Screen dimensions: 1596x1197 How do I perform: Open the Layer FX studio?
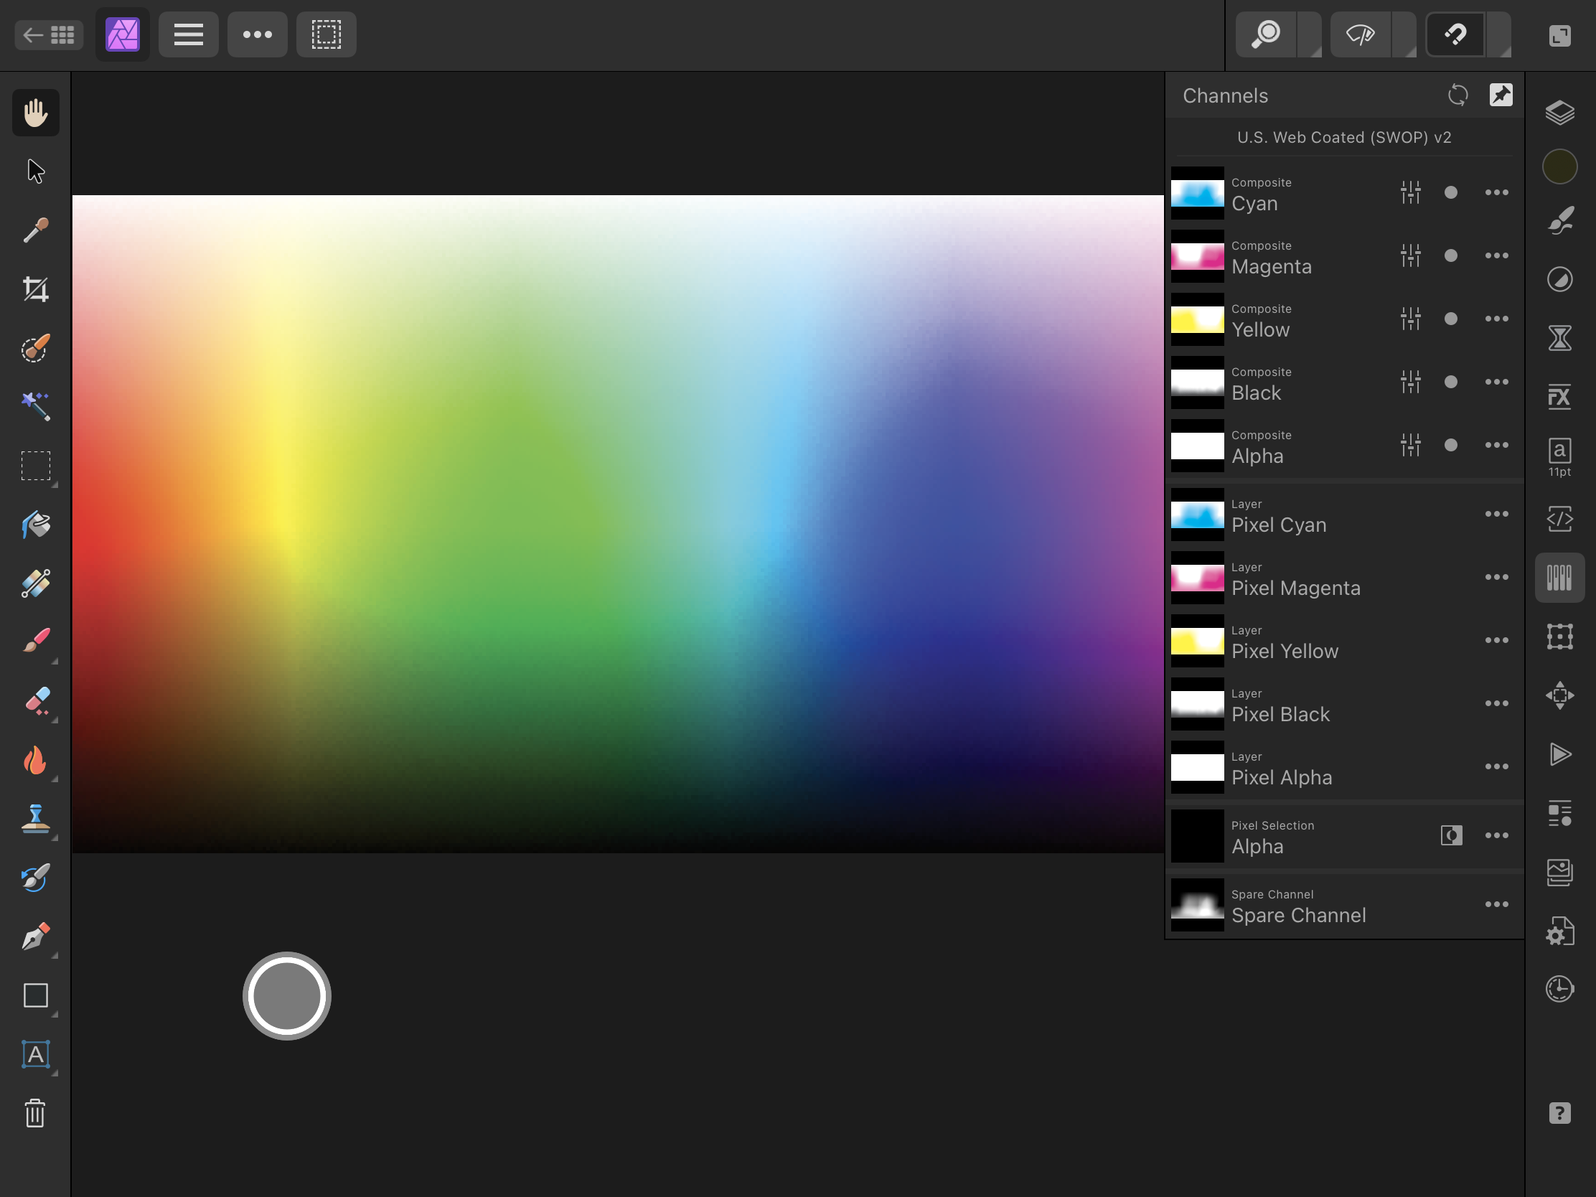click(1559, 396)
